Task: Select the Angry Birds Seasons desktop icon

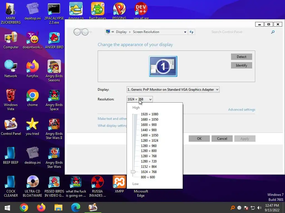Action: [54, 71]
